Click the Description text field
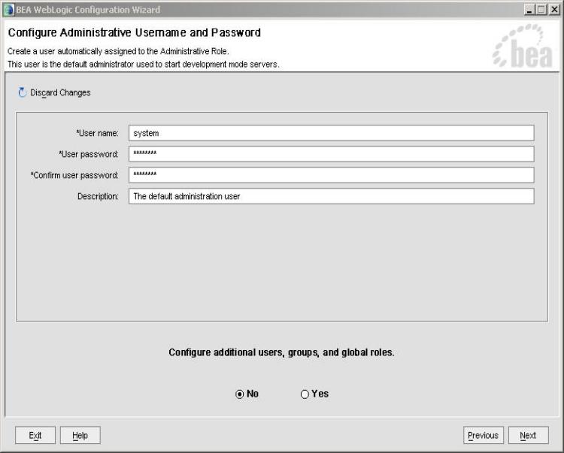564x453 pixels. pyautogui.click(x=332, y=196)
